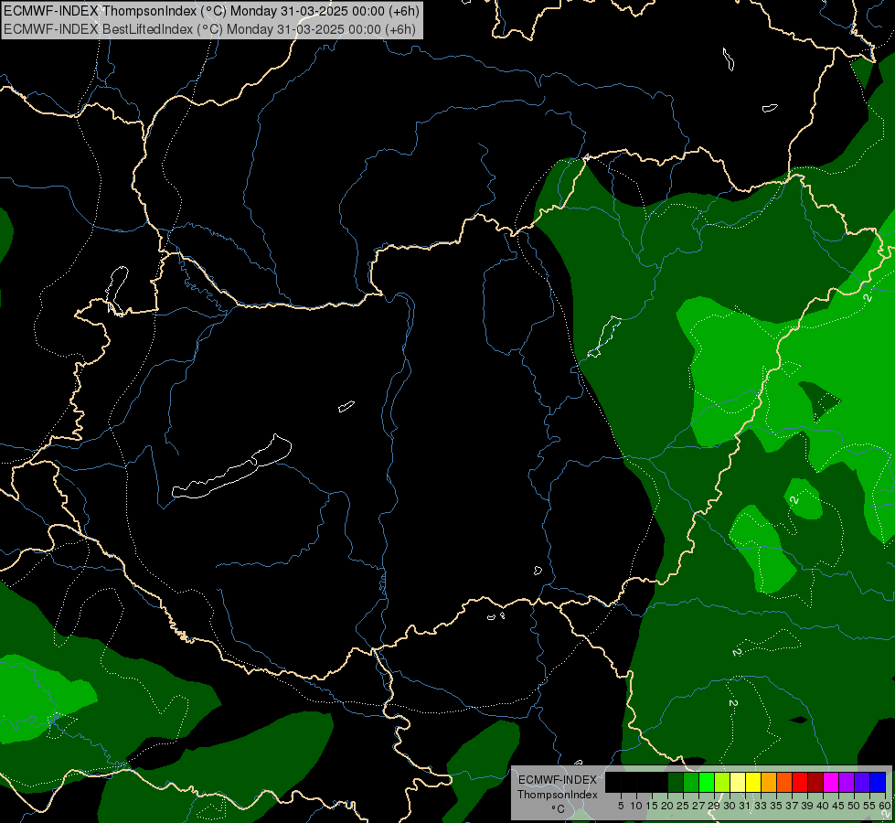
Task: Click legend tick value '50'
Action: tap(853, 806)
